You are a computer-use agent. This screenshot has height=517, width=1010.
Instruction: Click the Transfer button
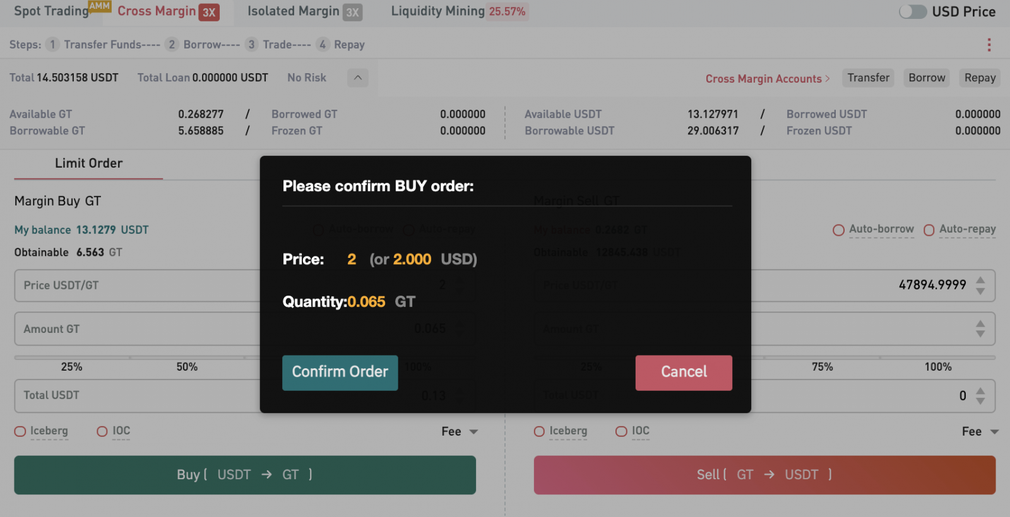pyautogui.click(x=868, y=78)
